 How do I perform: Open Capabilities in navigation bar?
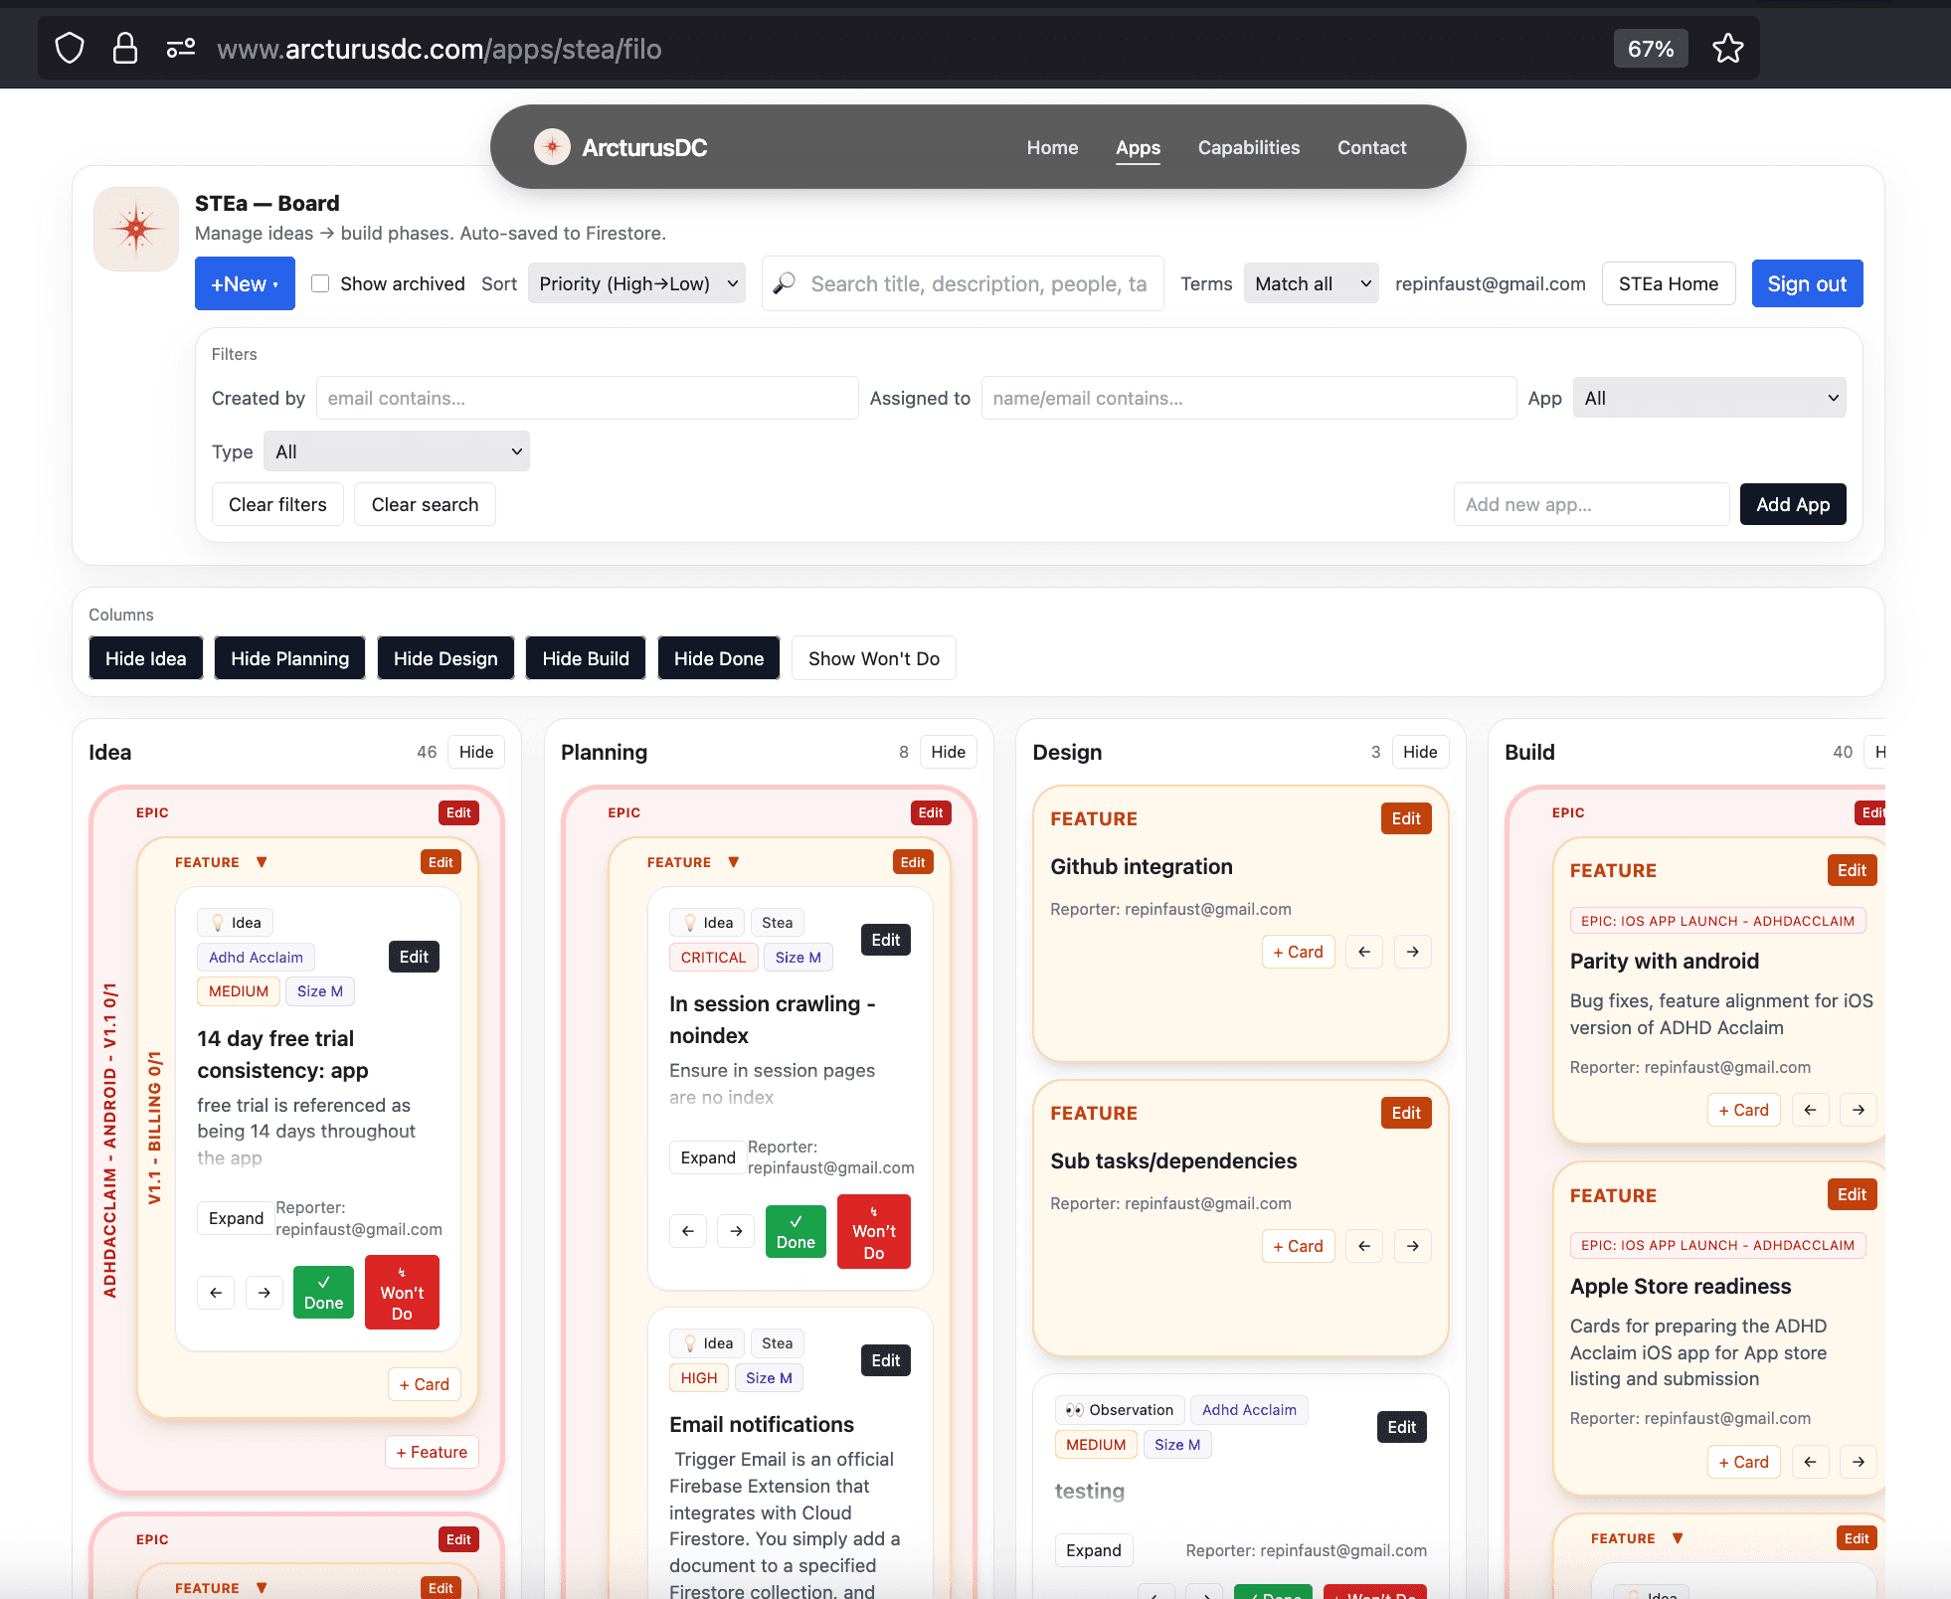point(1248,147)
